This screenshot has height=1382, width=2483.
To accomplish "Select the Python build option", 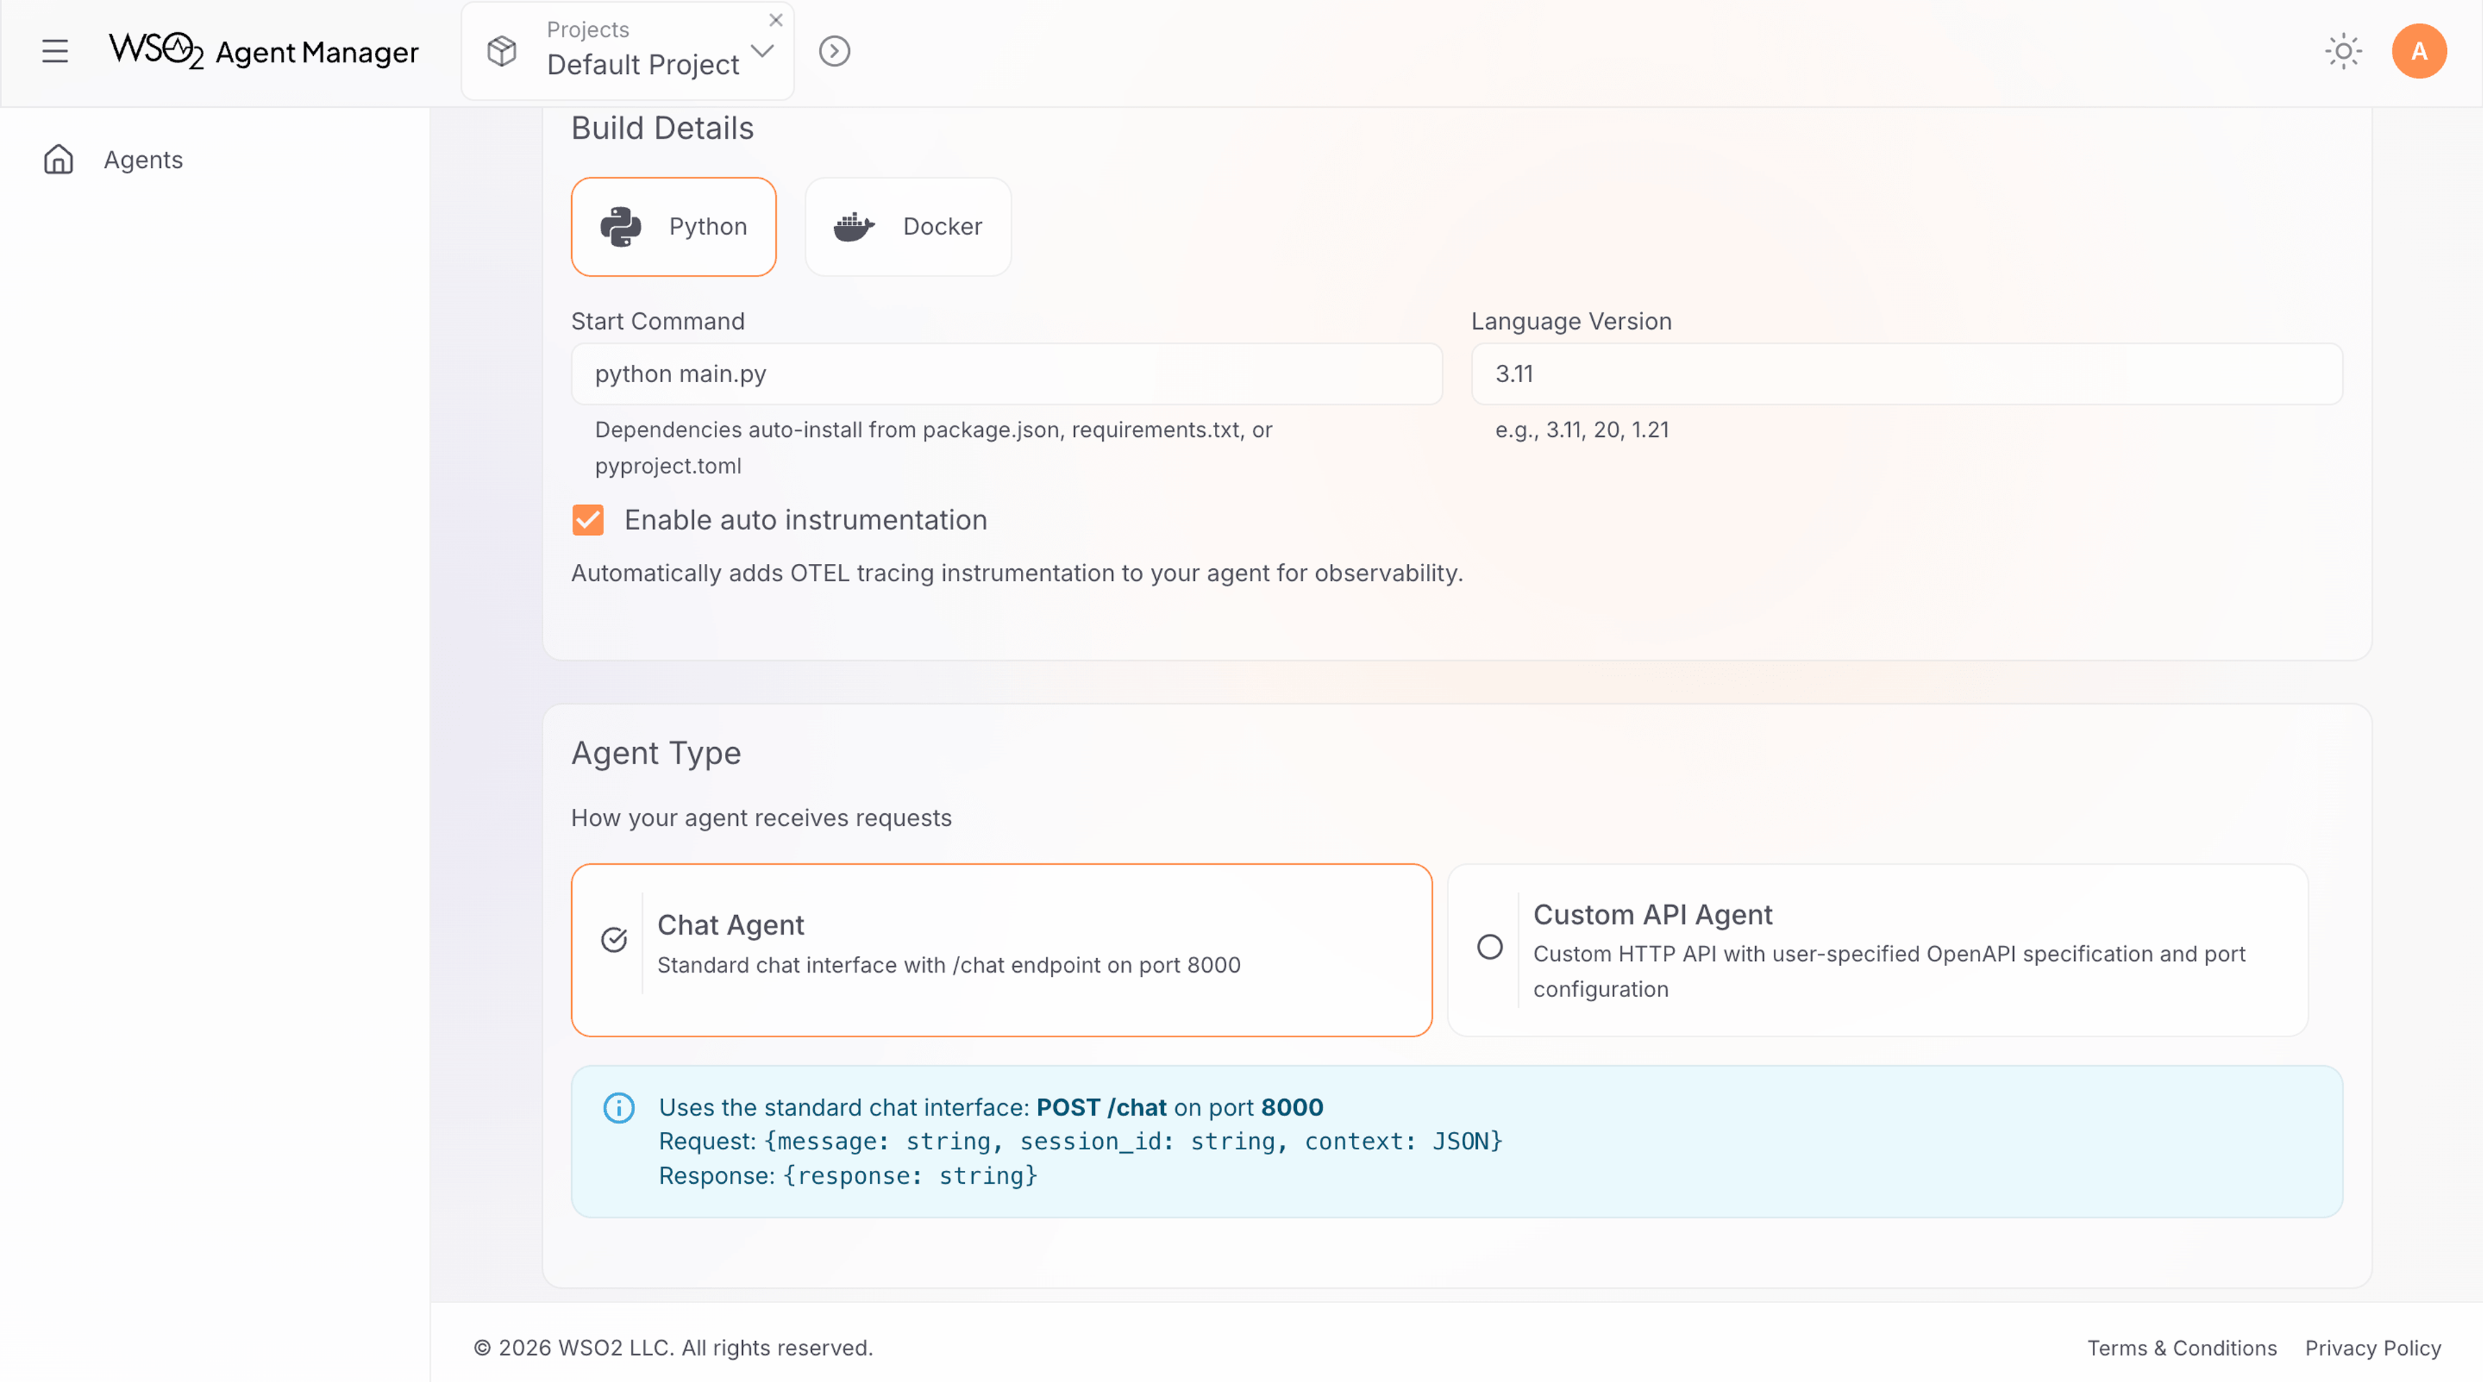I will click(672, 226).
